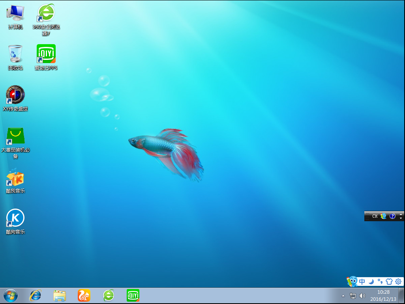
Task: Open the 回收站 recycle bin icon
Action: click(15, 58)
